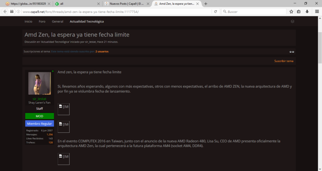Click the 'Miembro Regular' badge
Viewport: 322px width, 171px height.
coord(39,124)
